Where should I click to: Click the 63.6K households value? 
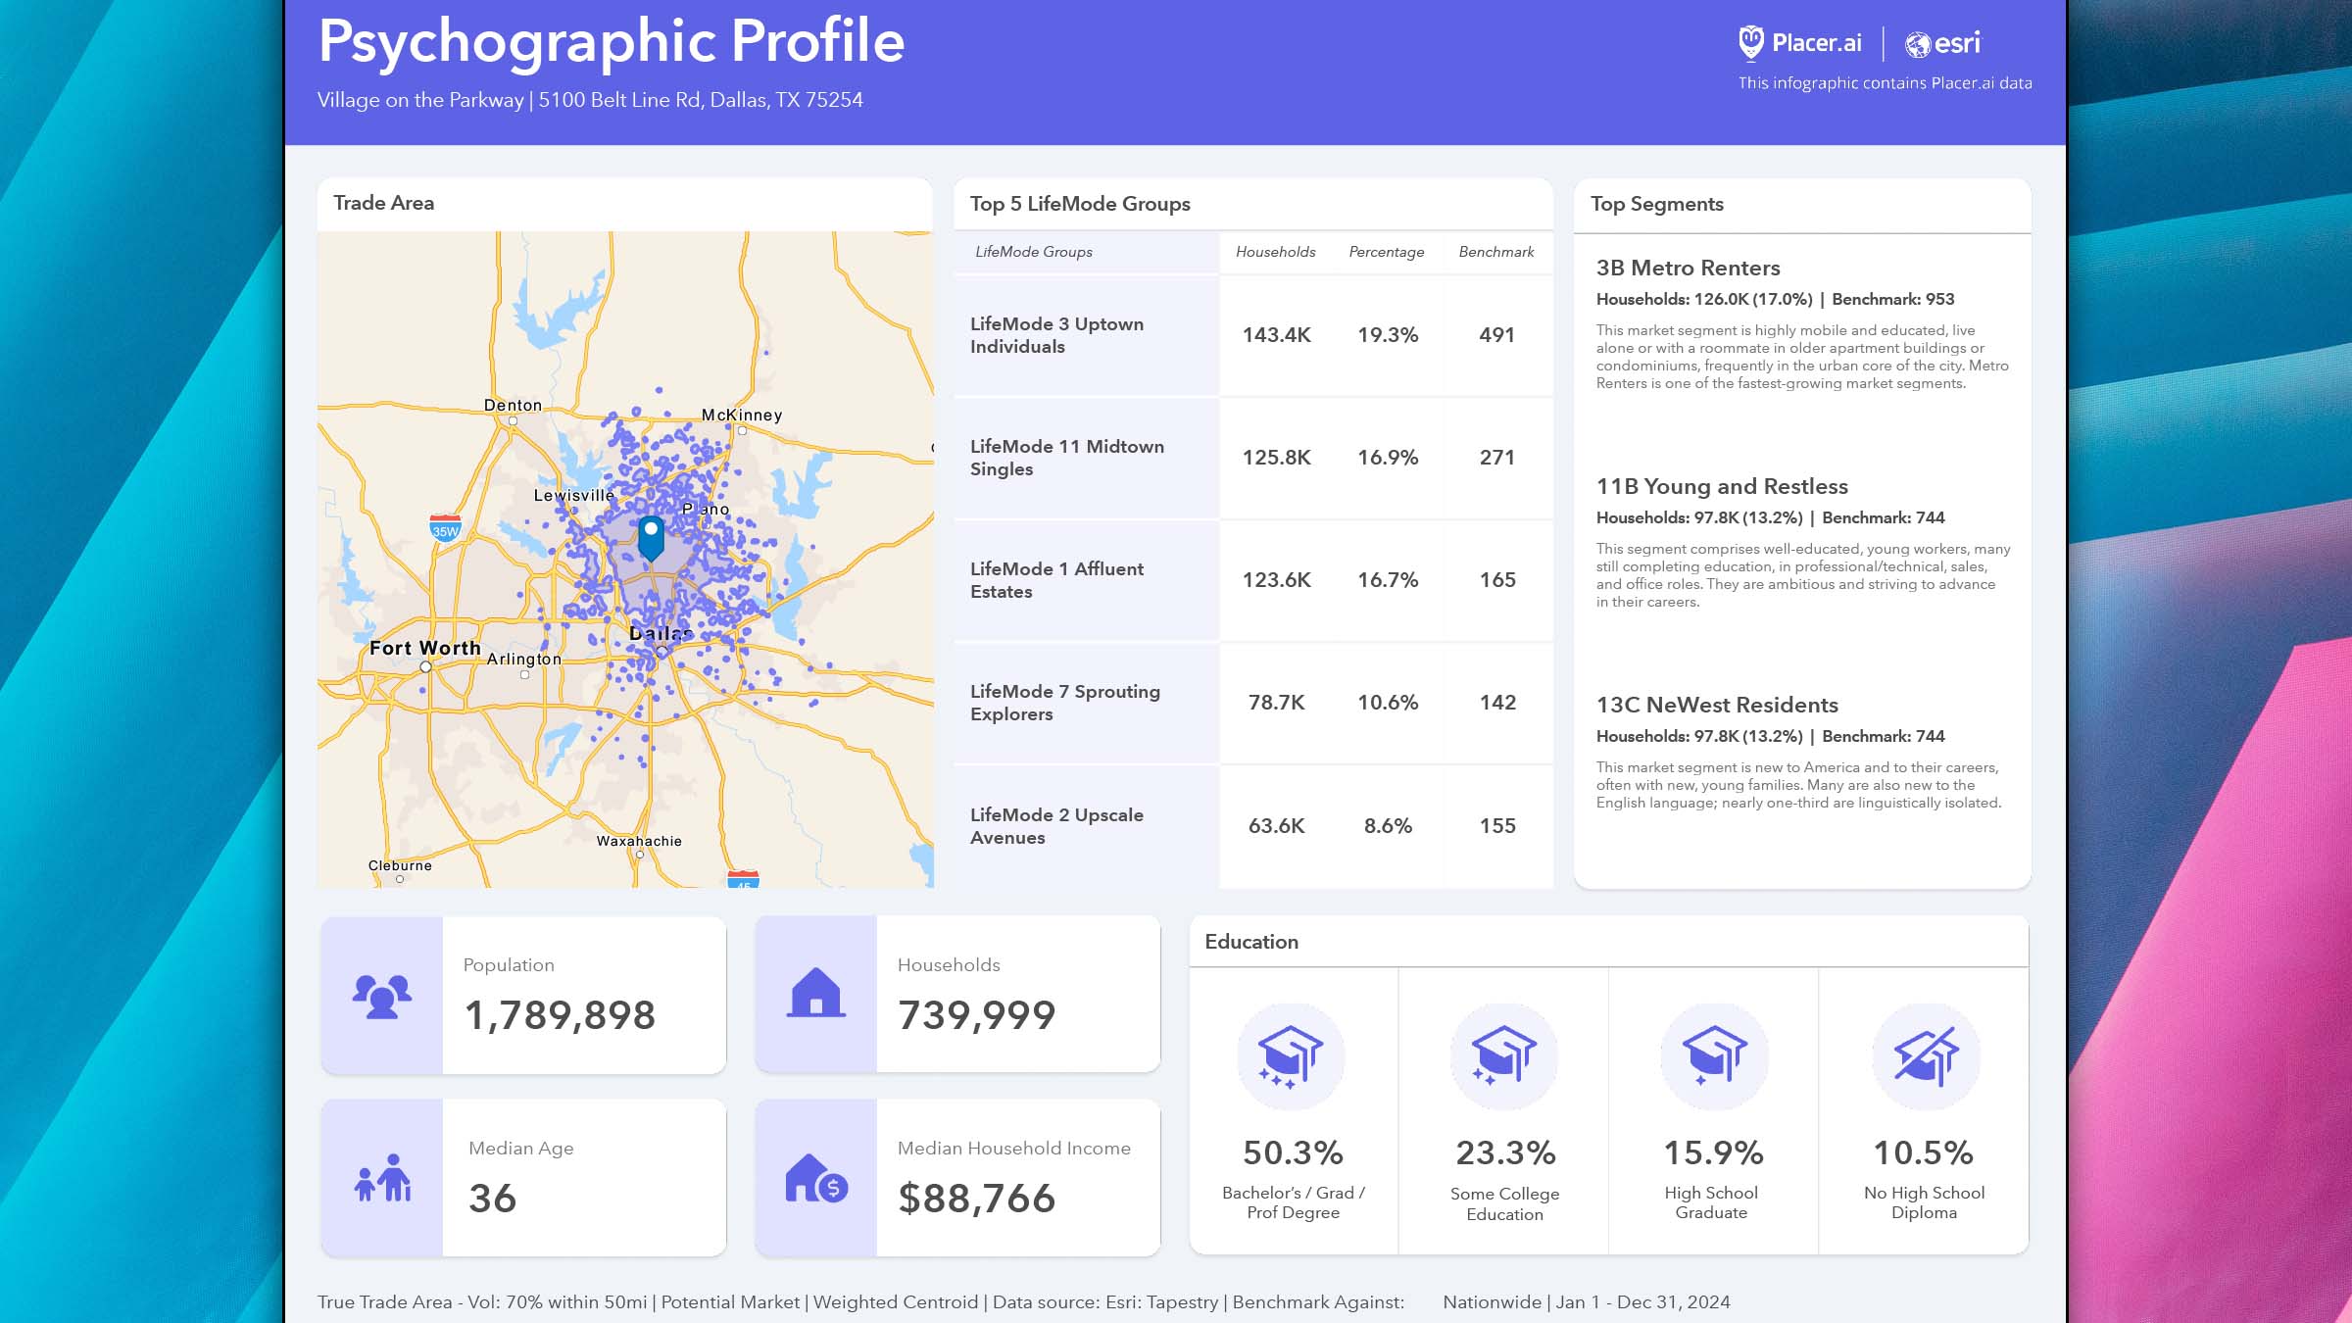[x=1276, y=826]
